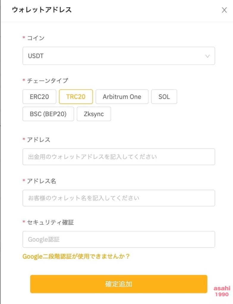The height and width of the screenshot is (304, 233).
Task: Click the wallet name input field
Action: 119,198
